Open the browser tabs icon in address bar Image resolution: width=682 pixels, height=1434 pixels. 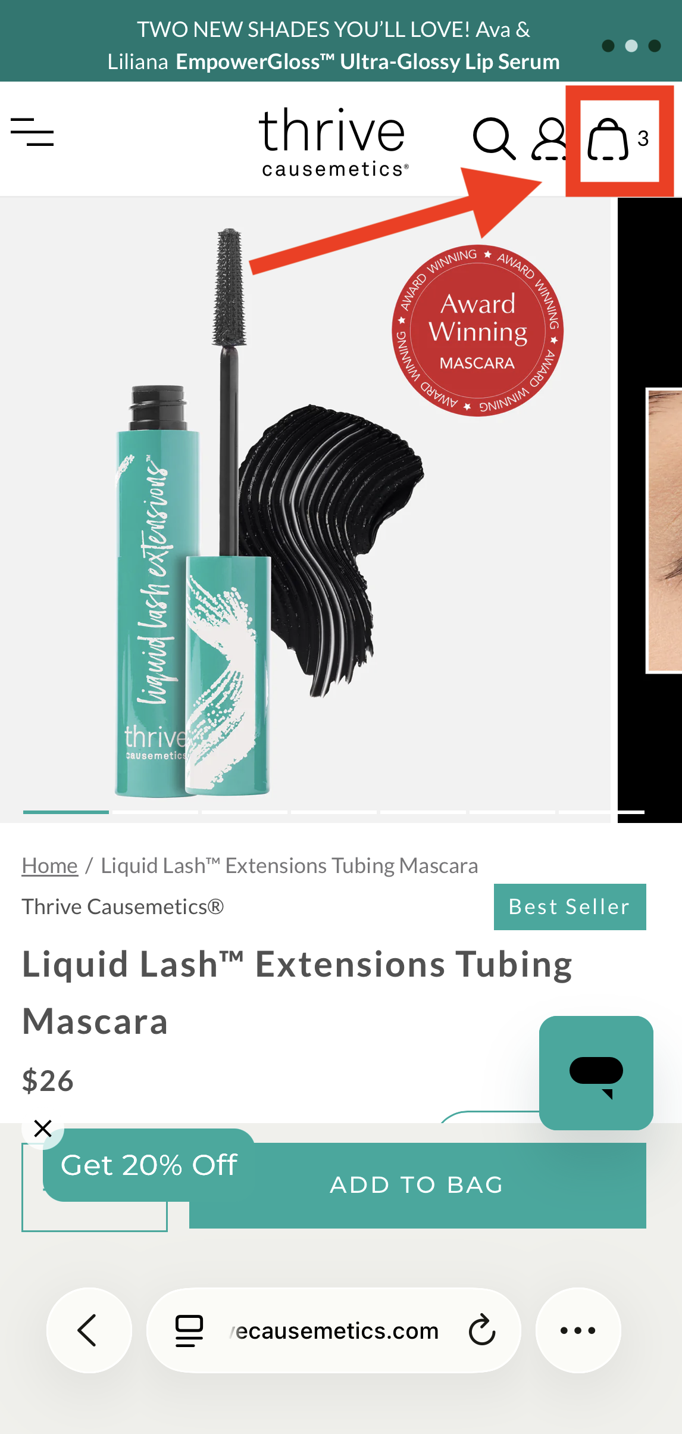tap(189, 1330)
